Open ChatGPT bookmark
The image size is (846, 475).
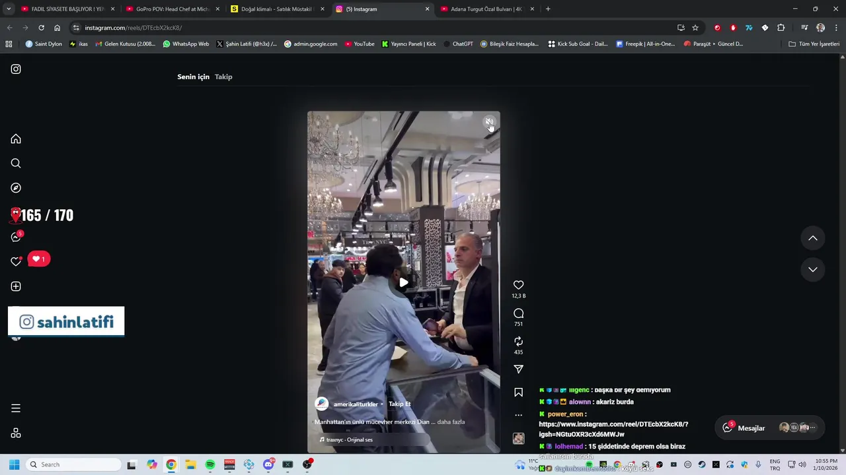457,44
